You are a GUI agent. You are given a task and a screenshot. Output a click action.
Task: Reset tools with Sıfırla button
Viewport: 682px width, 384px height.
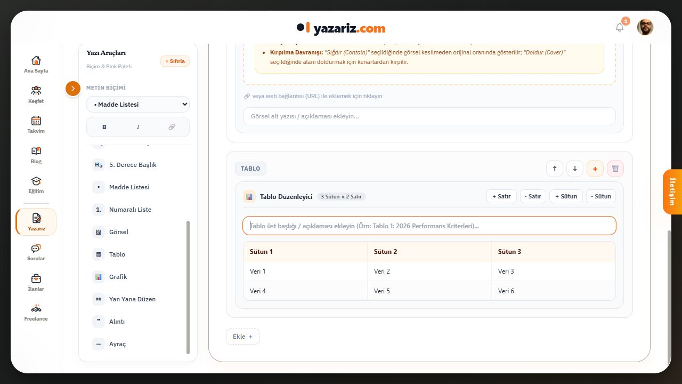coord(175,61)
